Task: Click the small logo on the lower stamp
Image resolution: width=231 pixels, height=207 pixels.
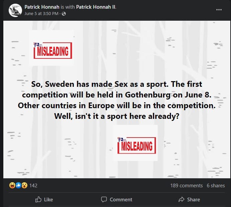Action: pyautogui.click(x=120, y=139)
